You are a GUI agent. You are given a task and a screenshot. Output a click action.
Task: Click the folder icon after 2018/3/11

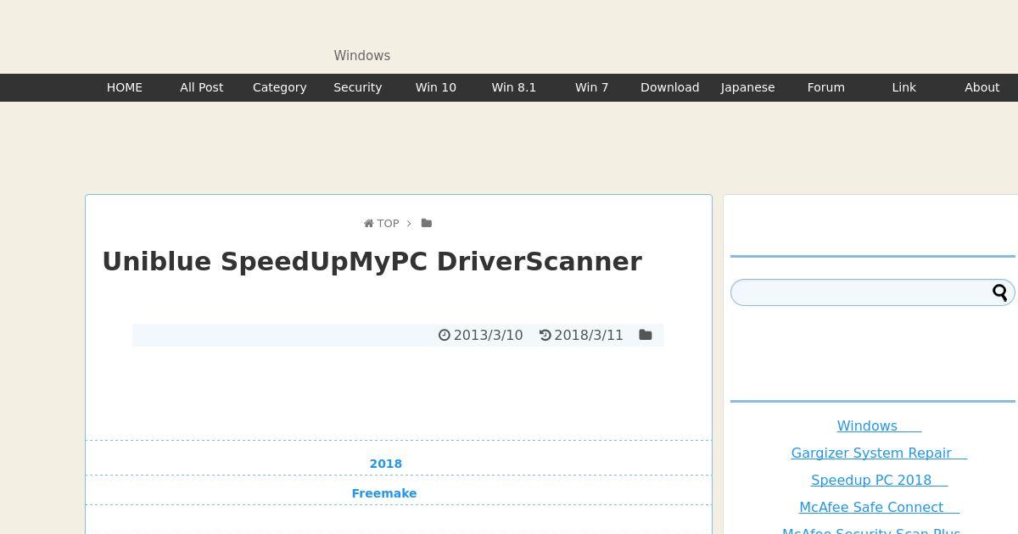click(646, 335)
